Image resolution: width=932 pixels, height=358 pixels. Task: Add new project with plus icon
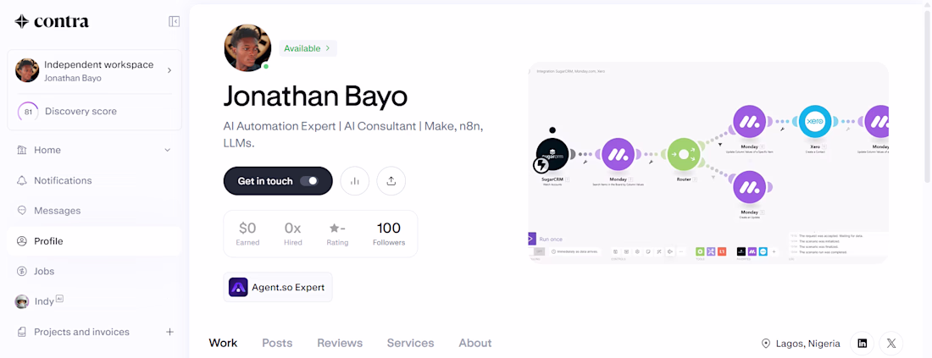point(169,332)
